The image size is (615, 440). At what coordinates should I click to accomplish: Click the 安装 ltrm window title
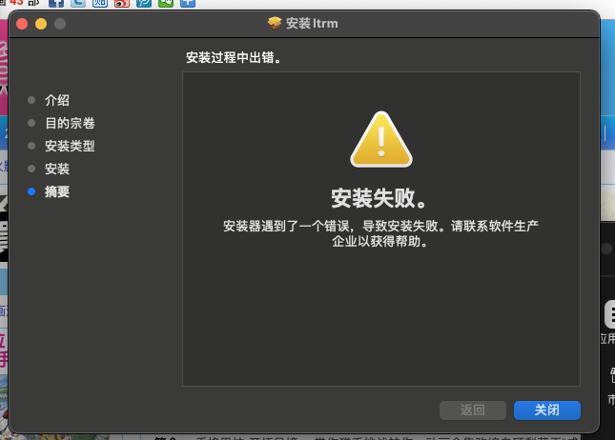pyautogui.click(x=312, y=24)
